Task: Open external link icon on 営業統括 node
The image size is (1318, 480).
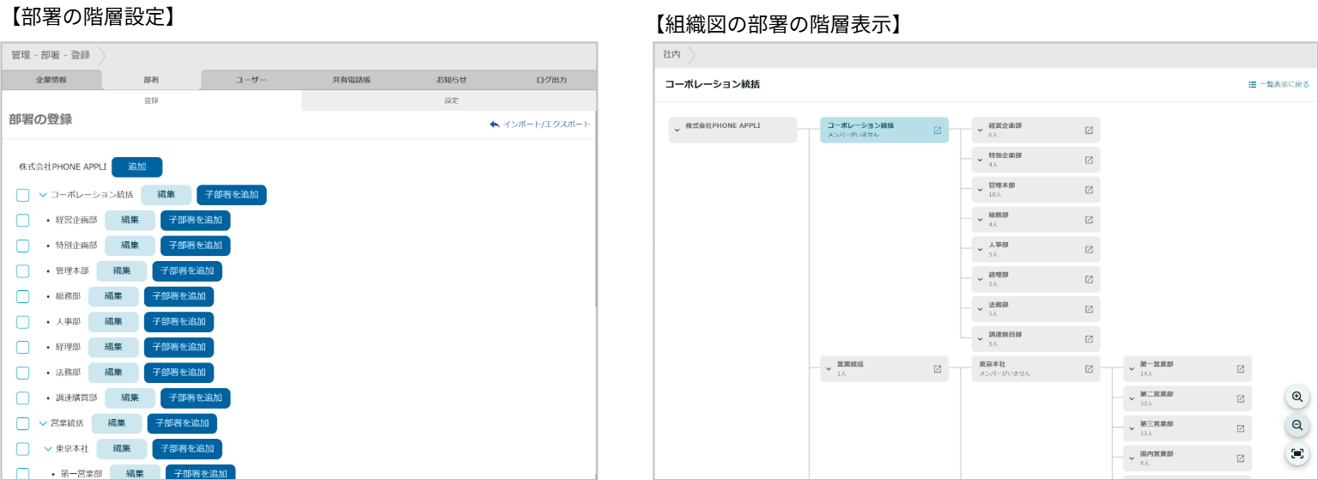Action: 938,369
